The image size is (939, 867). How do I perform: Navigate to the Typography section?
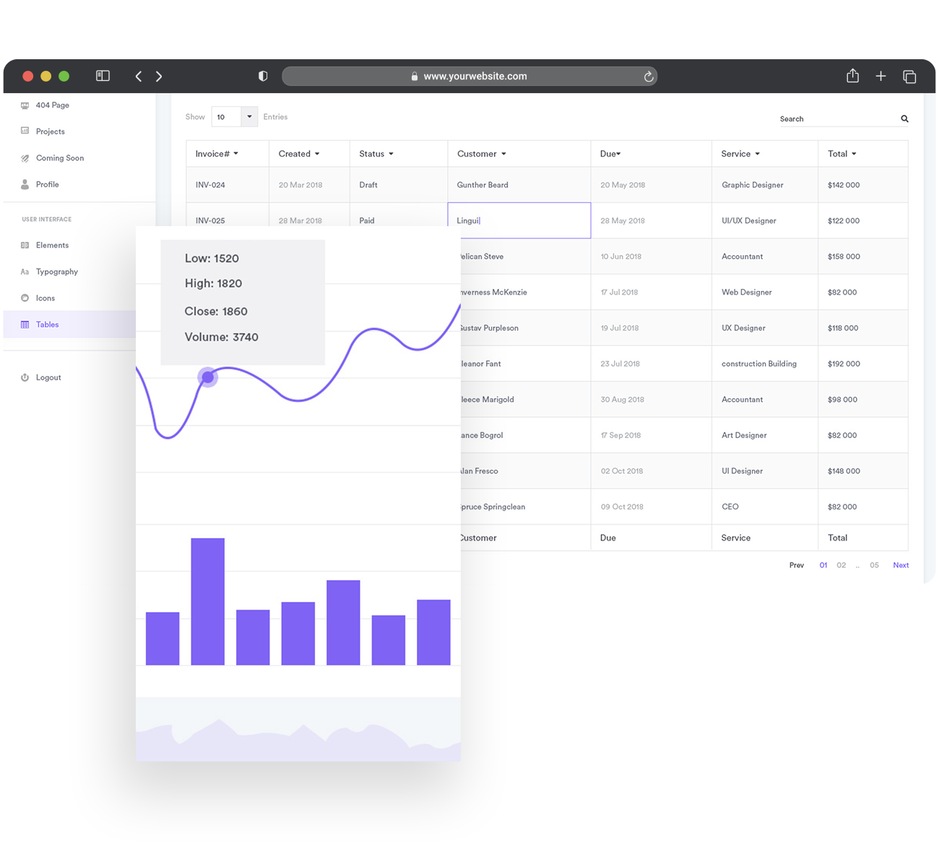point(58,272)
